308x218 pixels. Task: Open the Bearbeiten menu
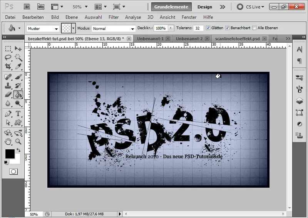(33, 17)
